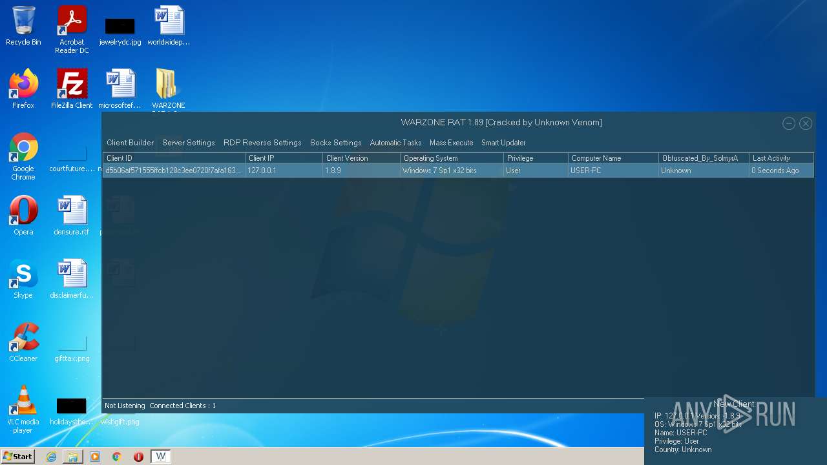This screenshot has height=465, width=827.
Task: Open the media player taskbar icon
Action: point(95,457)
